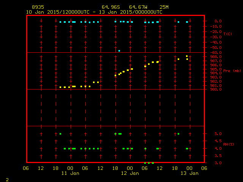Click the -60.0 temperature tick label
The image size is (243, 182).
pos(216,53)
